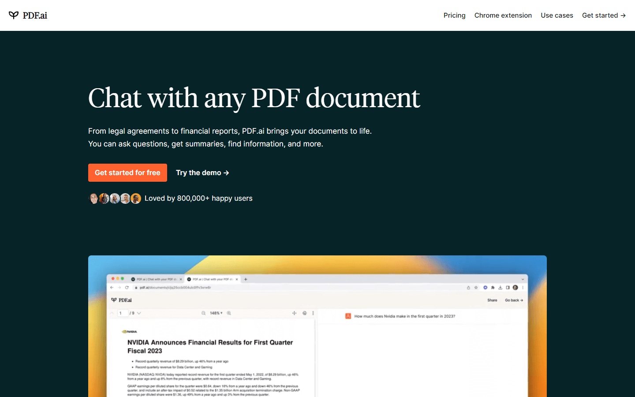Click the page number field in demo preview

tap(123, 313)
